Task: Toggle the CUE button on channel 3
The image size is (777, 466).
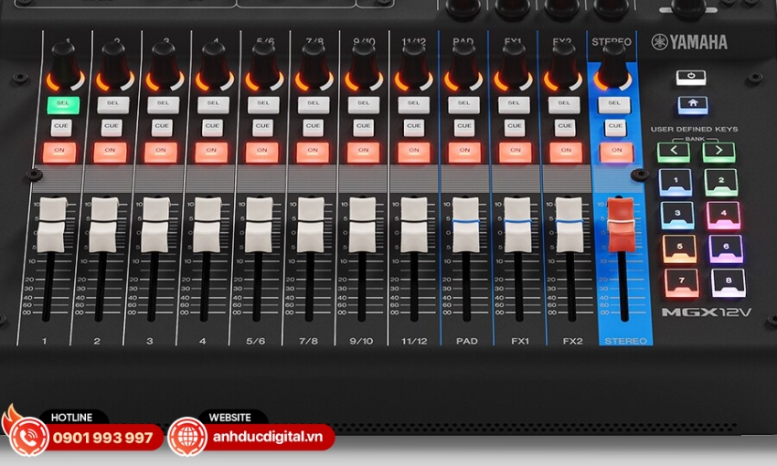Action: [x=162, y=127]
